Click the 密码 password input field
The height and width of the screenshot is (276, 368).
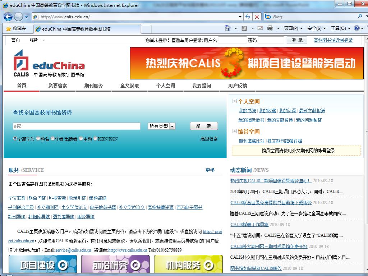[x=271, y=40]
